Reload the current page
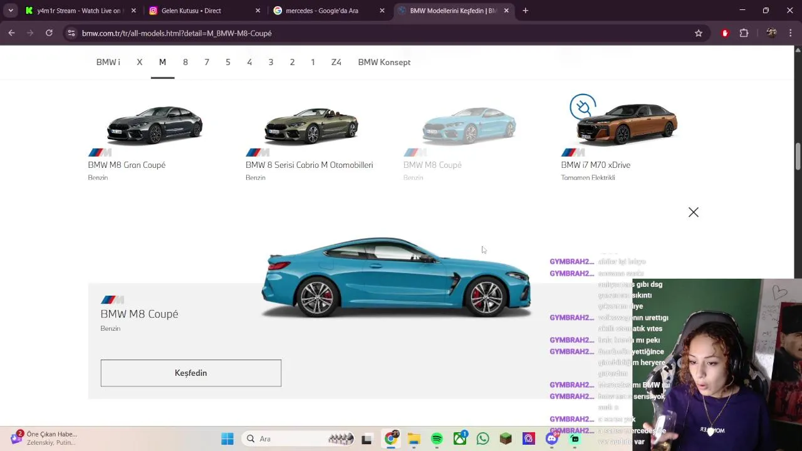 pos(49,33)
